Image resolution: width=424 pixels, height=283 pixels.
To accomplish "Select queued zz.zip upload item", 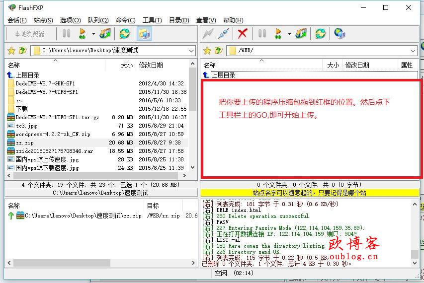I will pos(79,215).
